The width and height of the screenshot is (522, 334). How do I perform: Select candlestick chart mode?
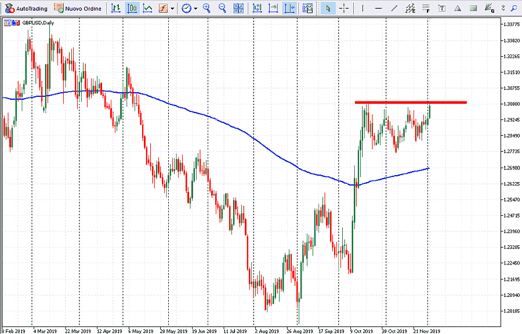(x=132, y=8)
